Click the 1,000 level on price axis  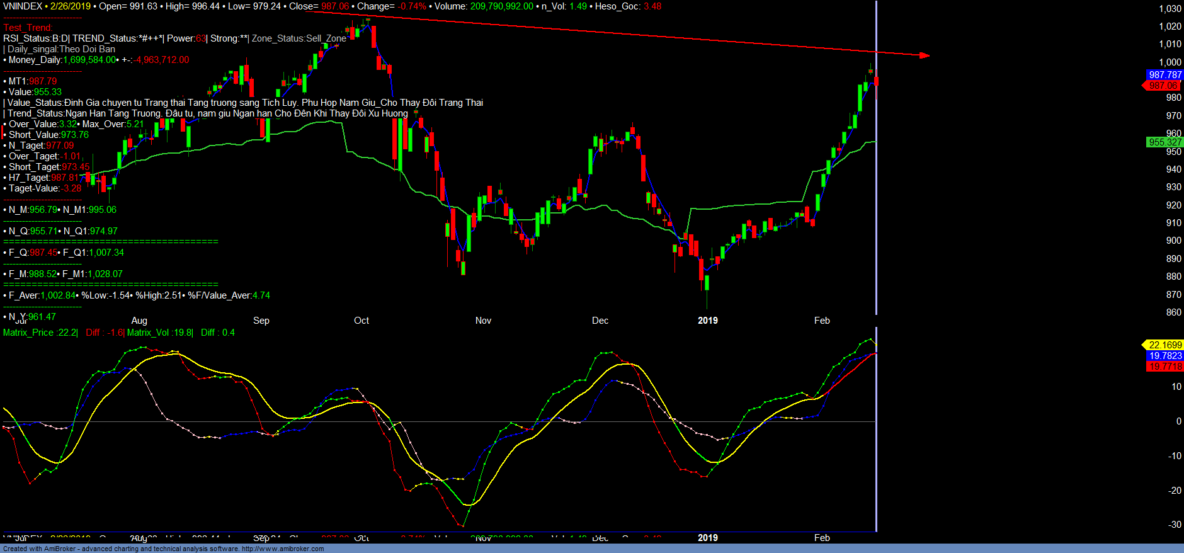(1170, 62)
